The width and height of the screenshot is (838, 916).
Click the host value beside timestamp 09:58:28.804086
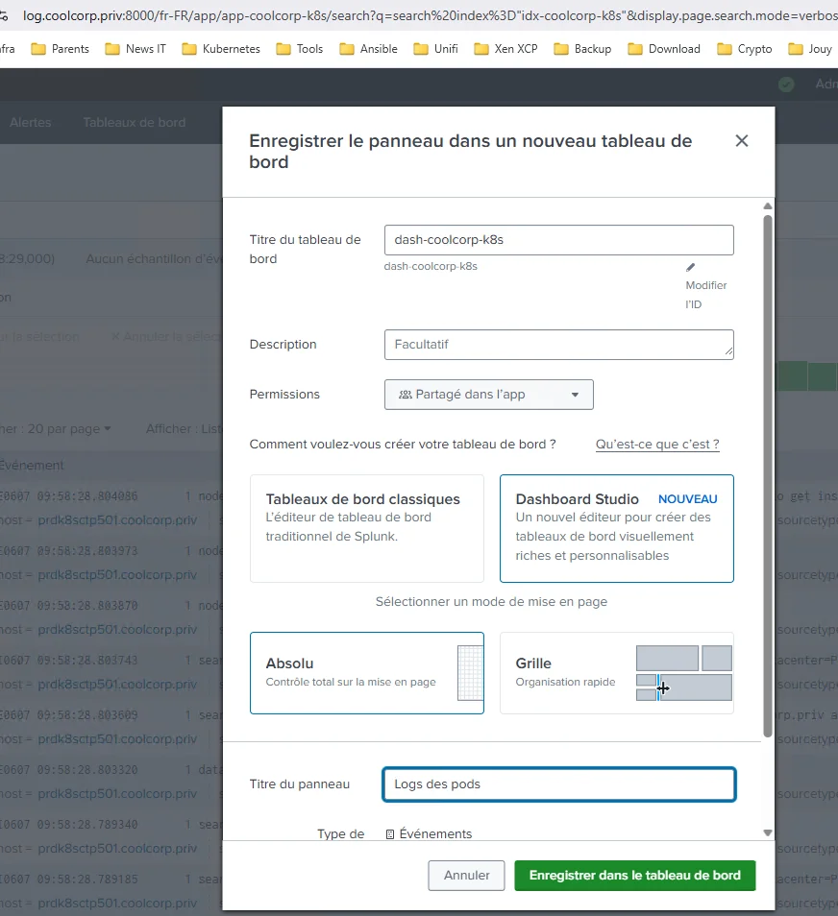click(117, 519)
